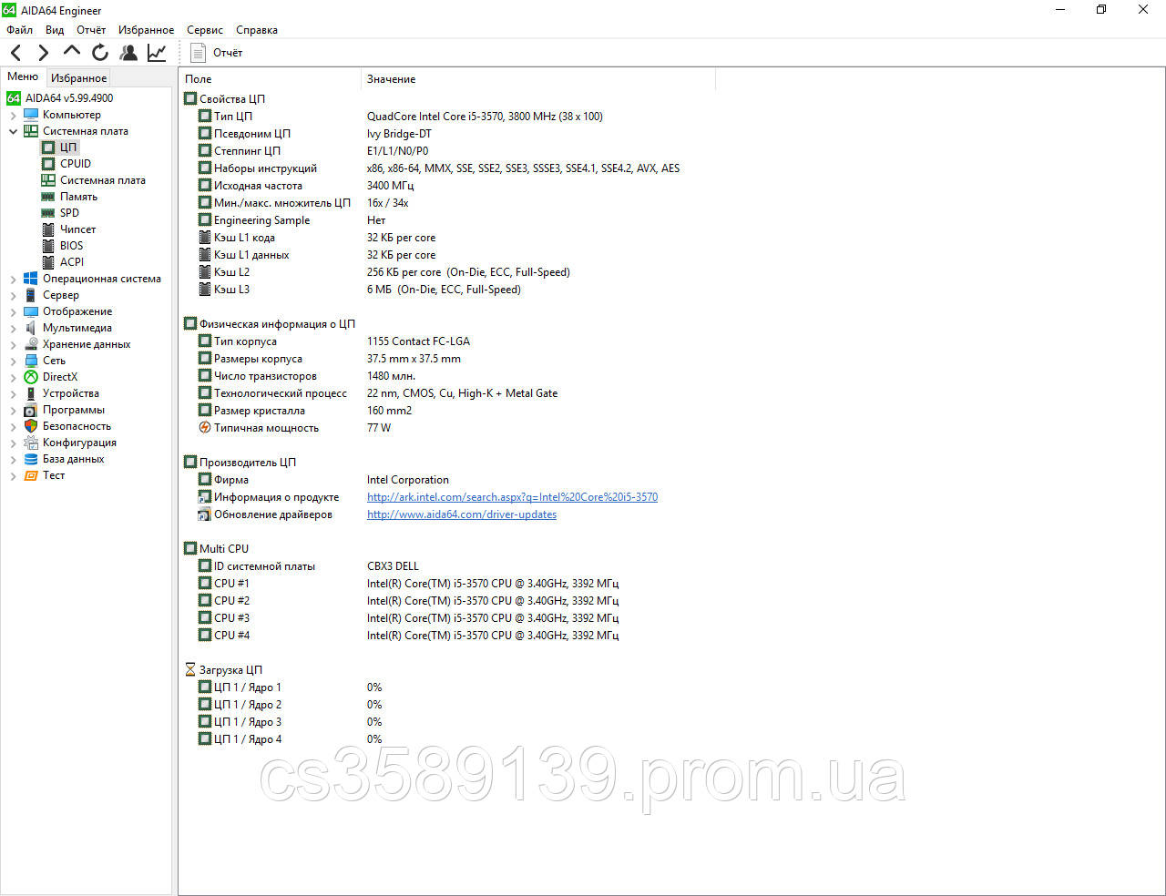Click the Refresh icon in toolbar

(x=100, y=53)
